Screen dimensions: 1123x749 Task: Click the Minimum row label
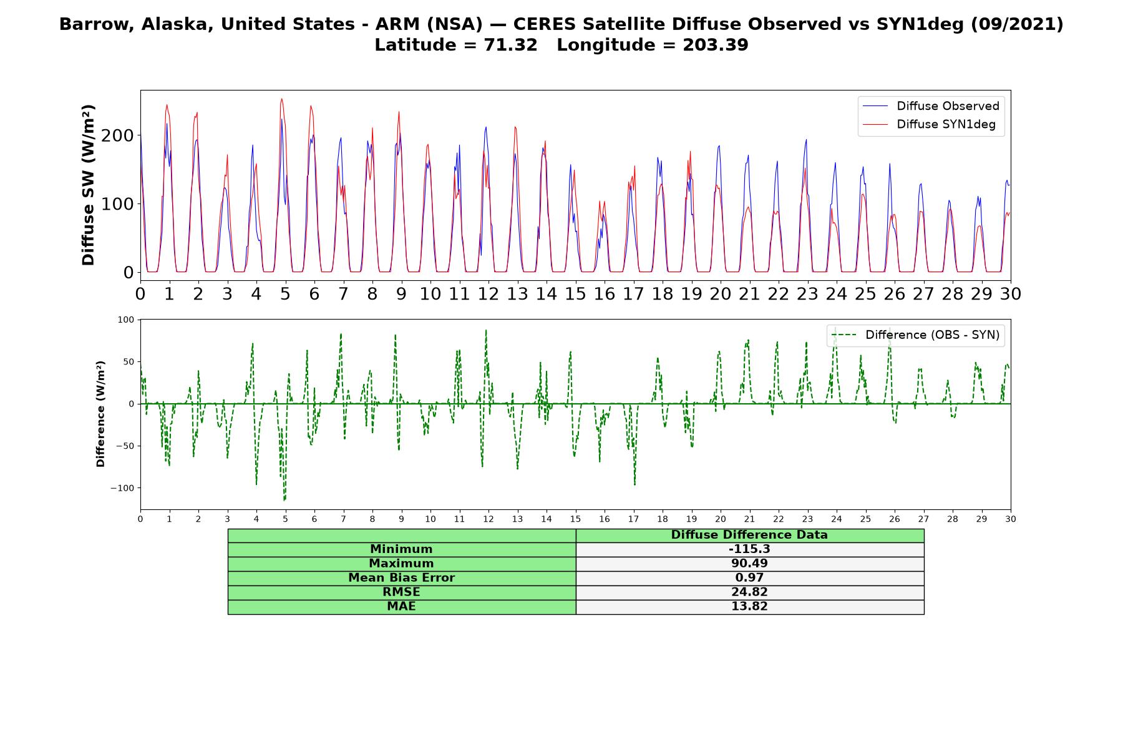tap(401, 549)
